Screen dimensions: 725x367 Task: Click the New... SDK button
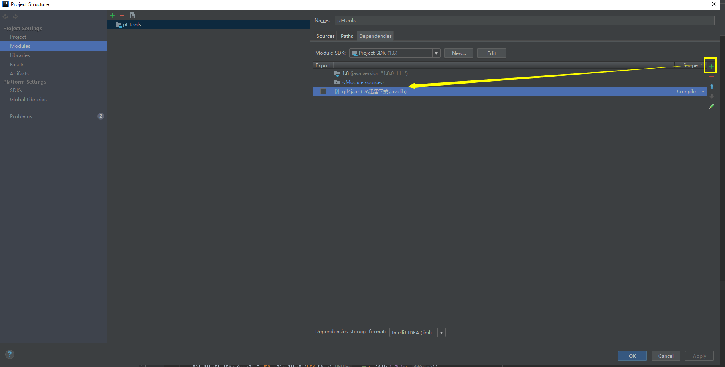tap(459, 53)
